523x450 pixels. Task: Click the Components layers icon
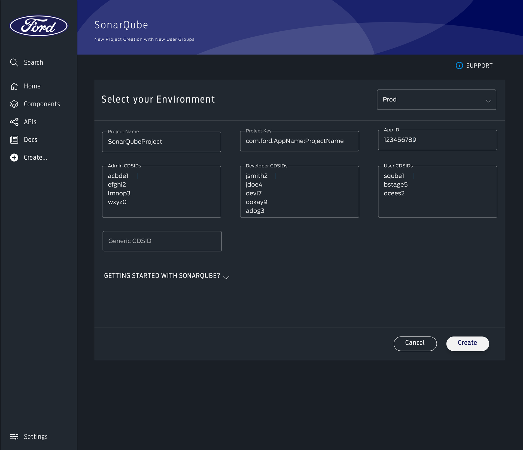point(14,104)
